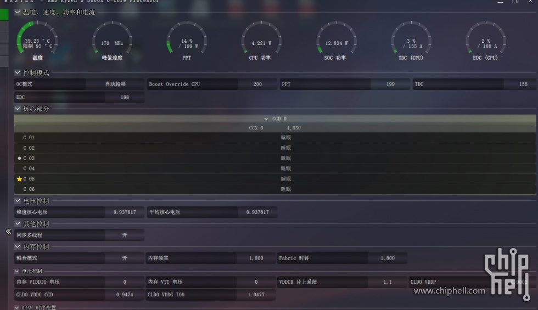The height and width of the screenshot is (310, 538).
Task: Click the TDC (CPU) gauge 3 %
Action: point(411,38)
